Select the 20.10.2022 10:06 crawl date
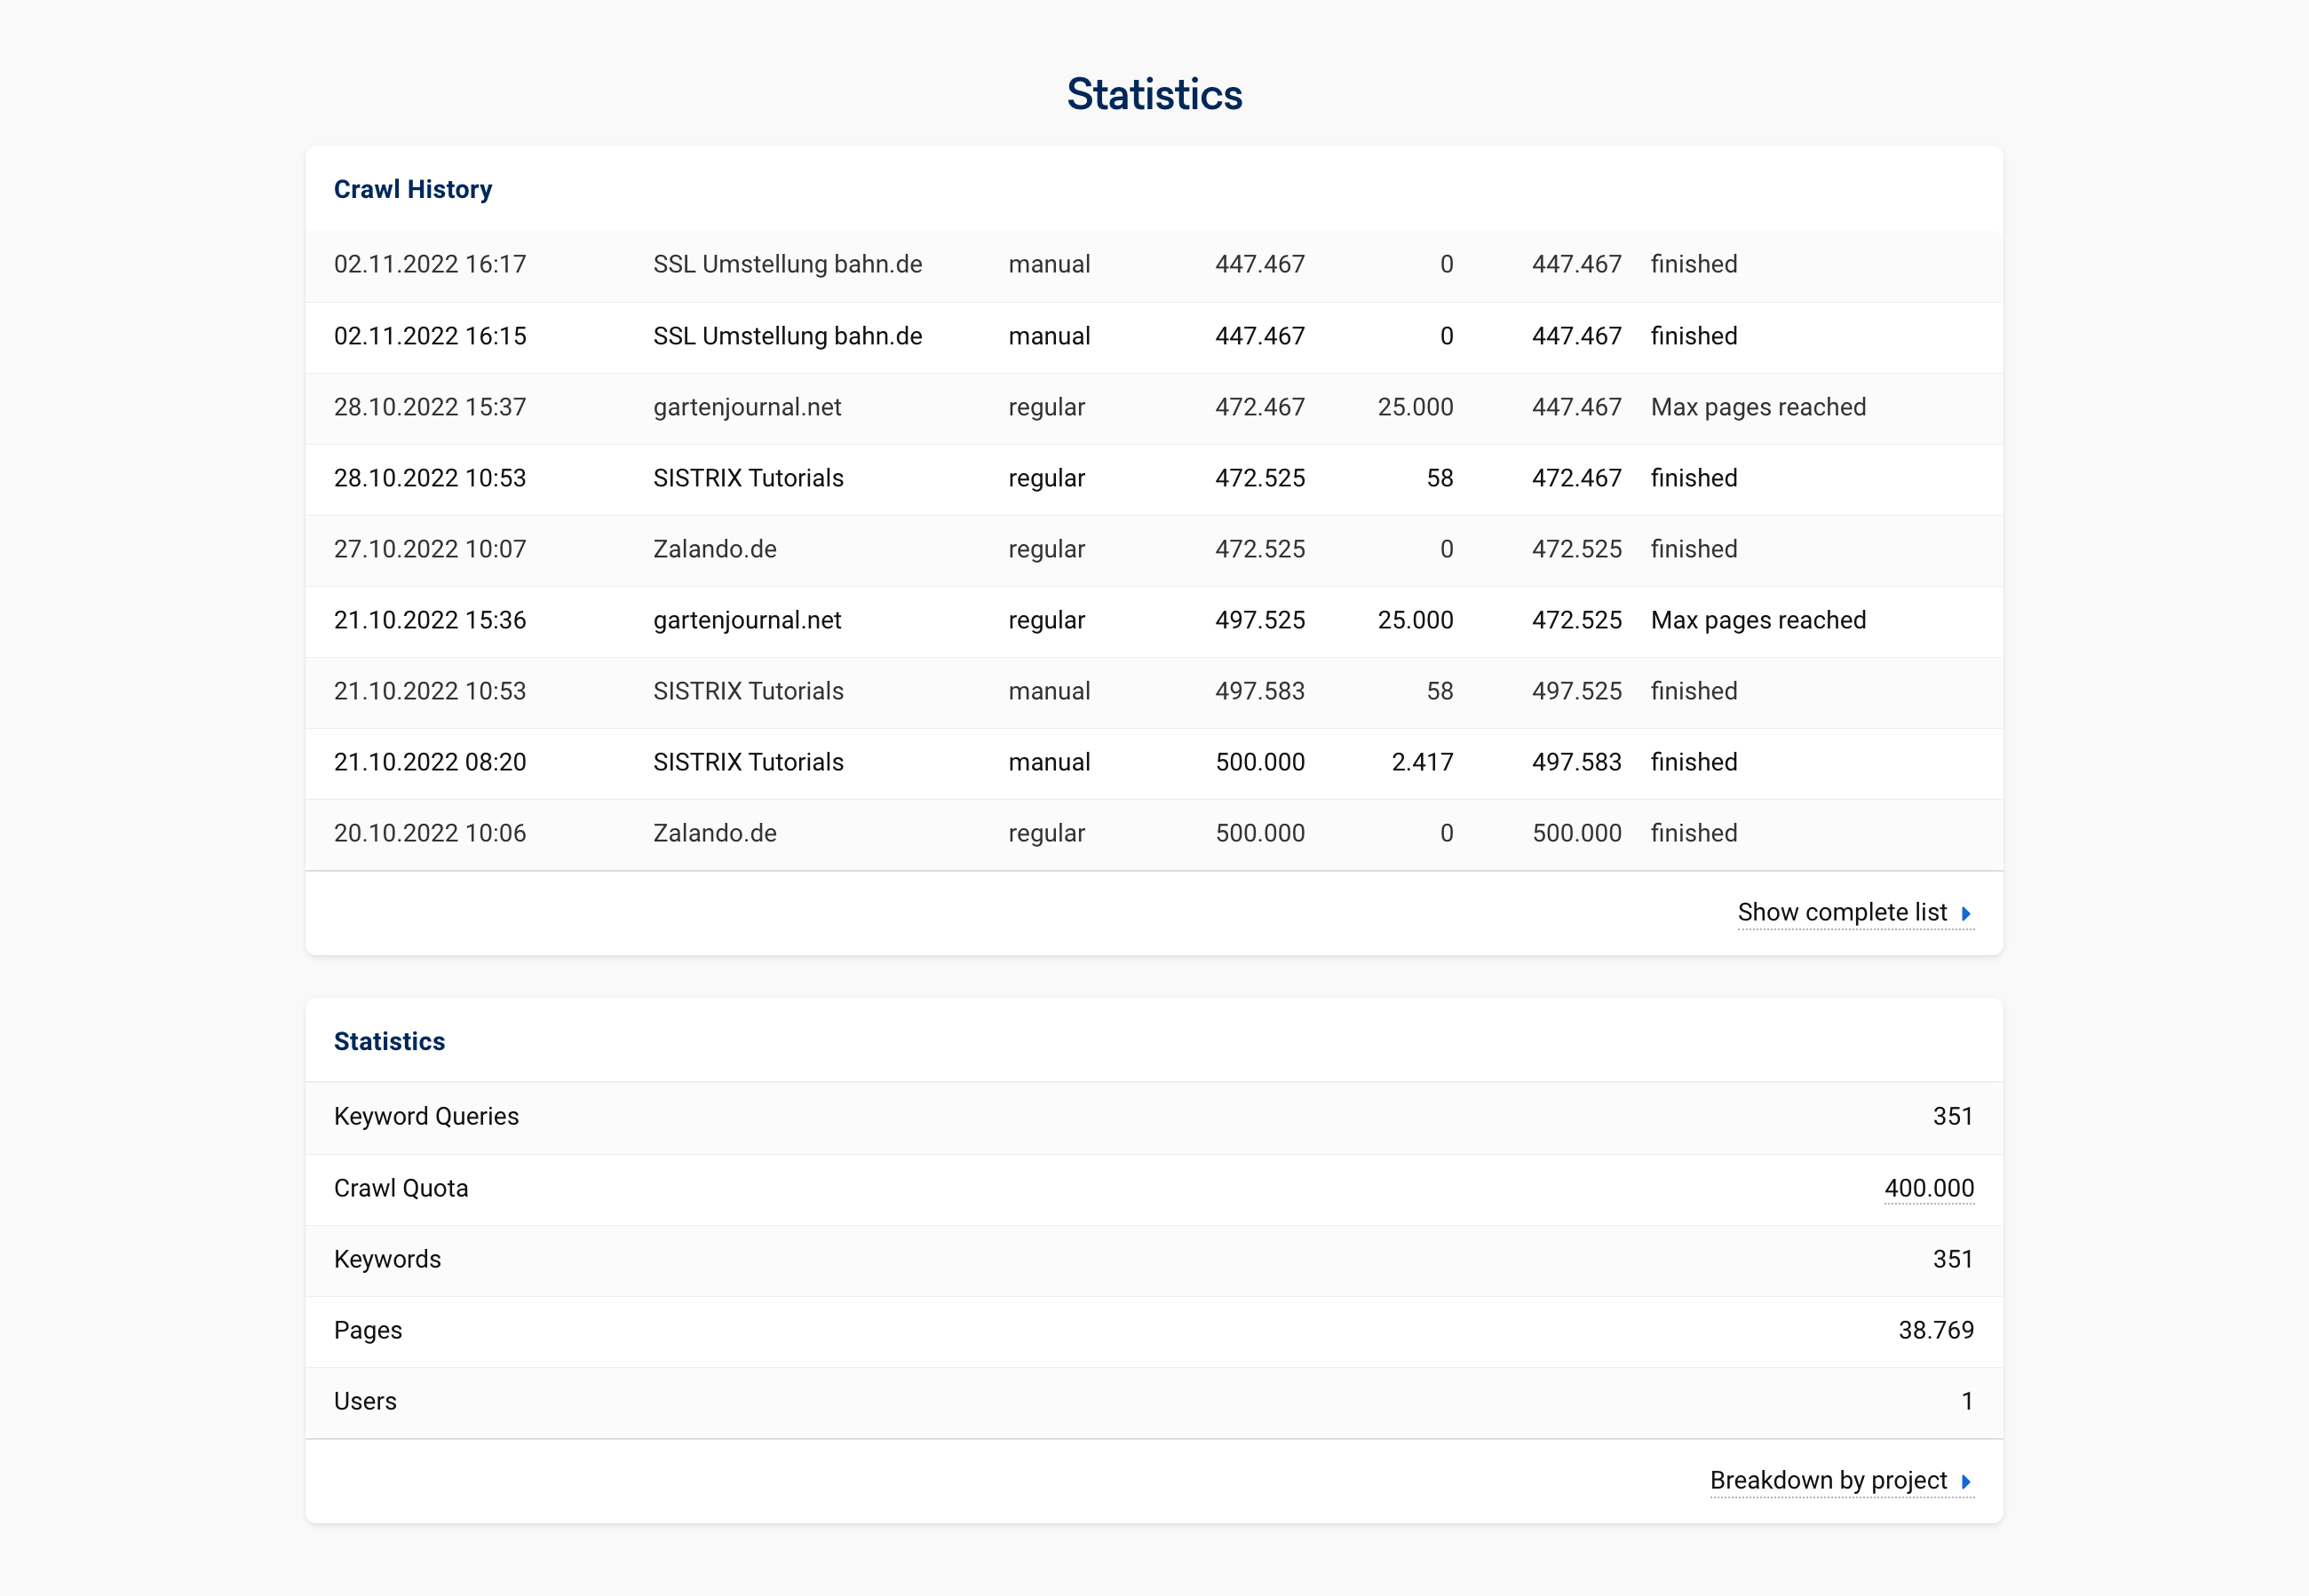The image size is (2309, 1596). pos(430,833)
